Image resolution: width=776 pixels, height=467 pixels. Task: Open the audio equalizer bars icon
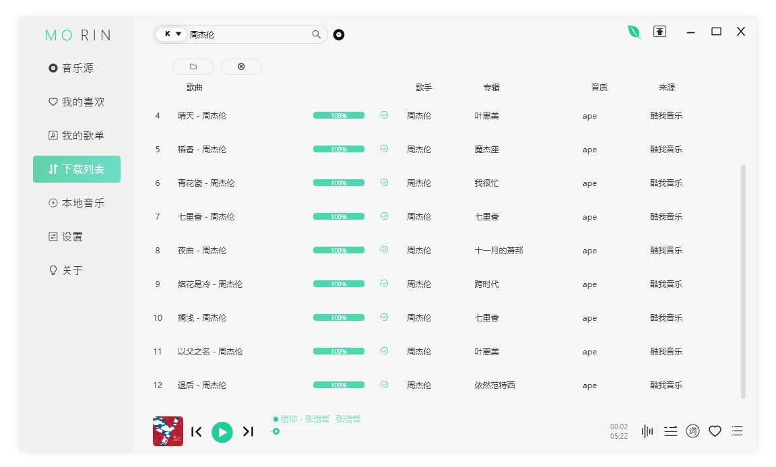tap(647, 431)
